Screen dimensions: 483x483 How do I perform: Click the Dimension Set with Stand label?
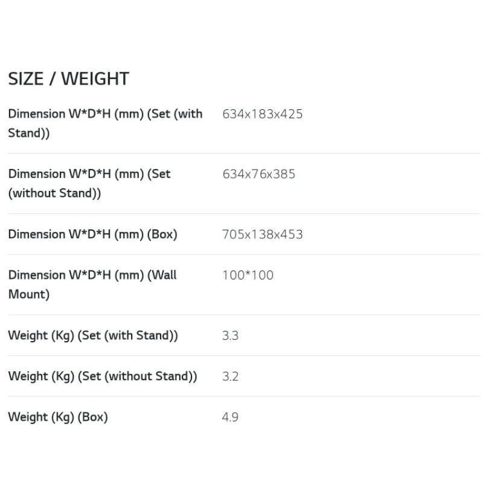point(105,123)
